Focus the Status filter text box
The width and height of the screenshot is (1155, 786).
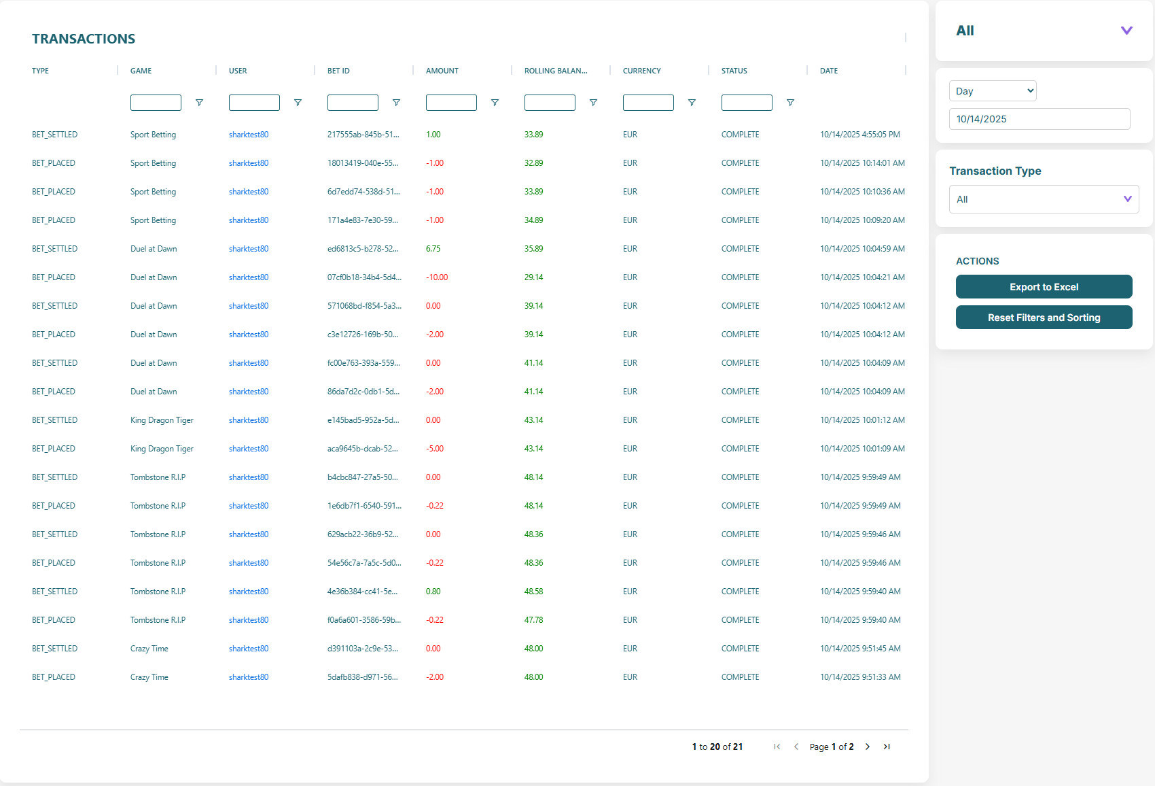pos(747,103)
